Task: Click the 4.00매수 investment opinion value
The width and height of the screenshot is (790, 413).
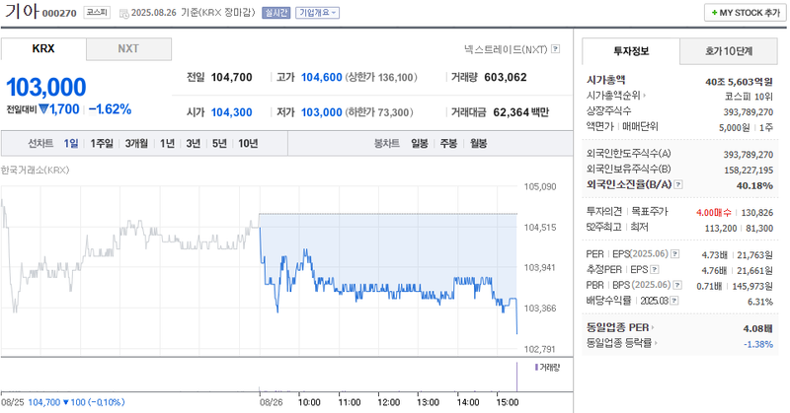Action: [x=713, y=213]
